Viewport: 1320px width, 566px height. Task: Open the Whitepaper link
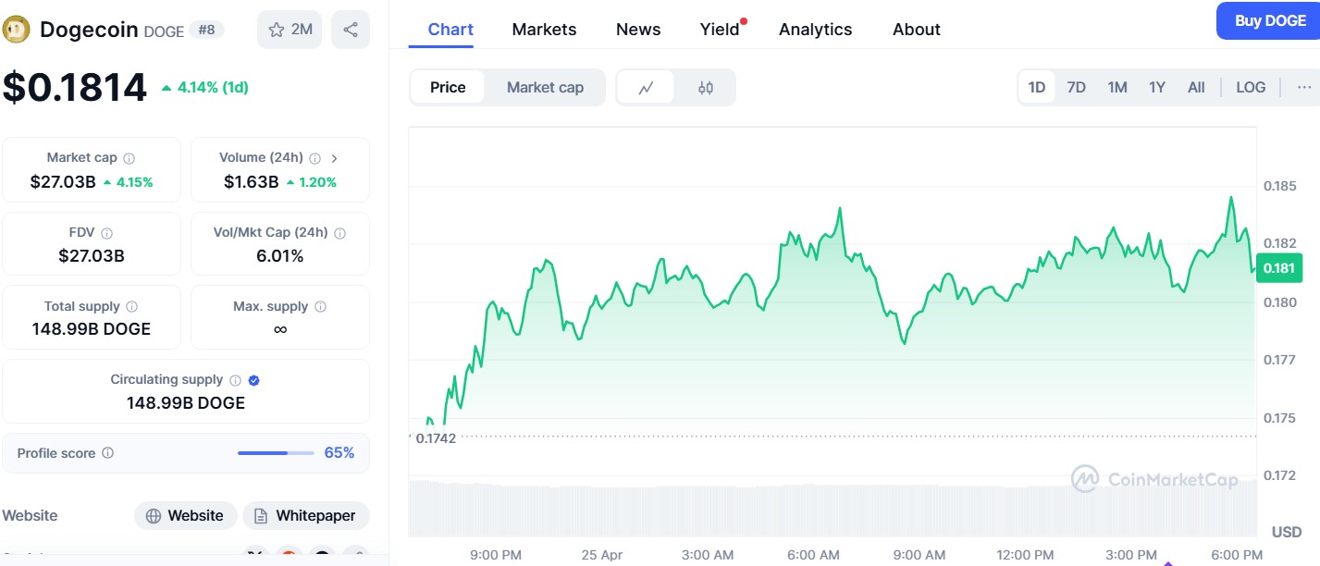coord(305,516)
